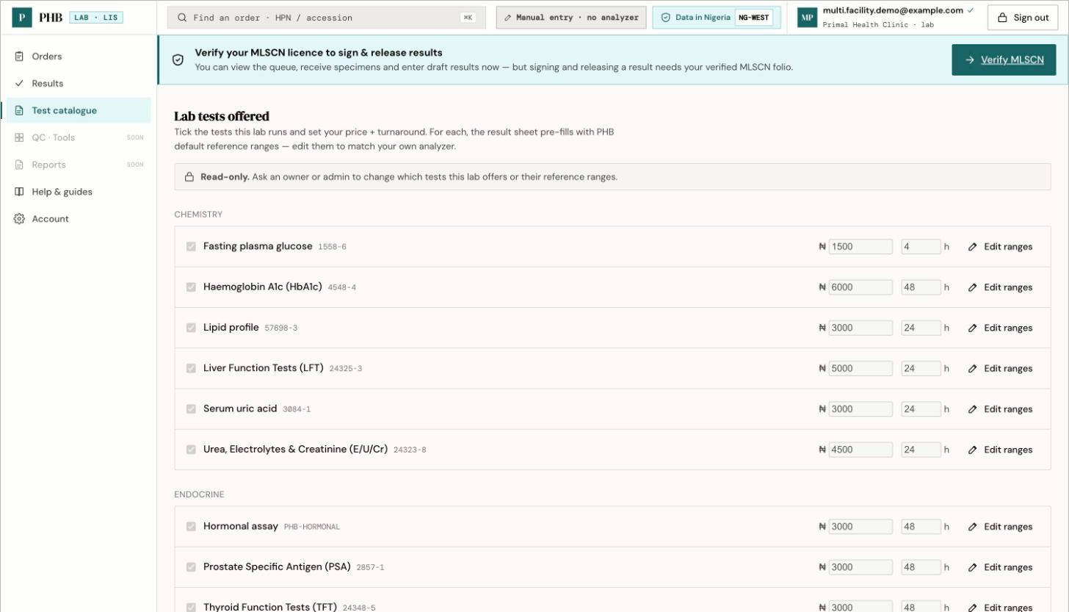Screen dimensions: 1069x612
Task: Click Manual entry · no analyzer button
Action: tap(571, 18)
